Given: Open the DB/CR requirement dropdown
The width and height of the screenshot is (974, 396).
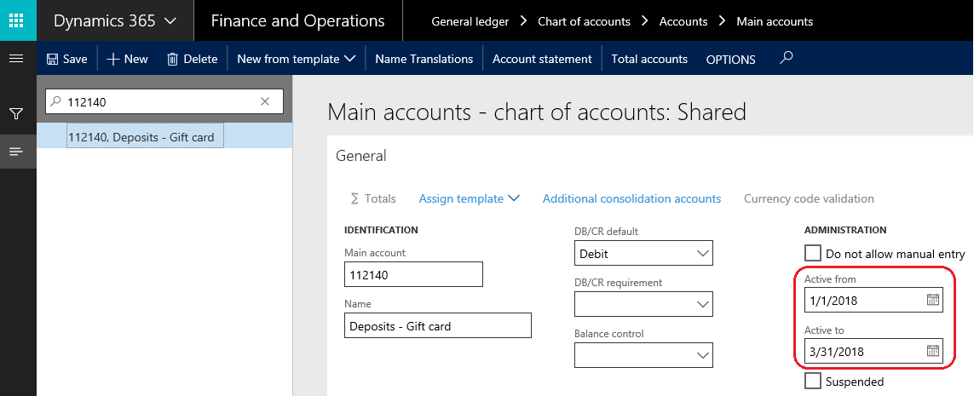Looking at the screenshot, I should 643,304.
